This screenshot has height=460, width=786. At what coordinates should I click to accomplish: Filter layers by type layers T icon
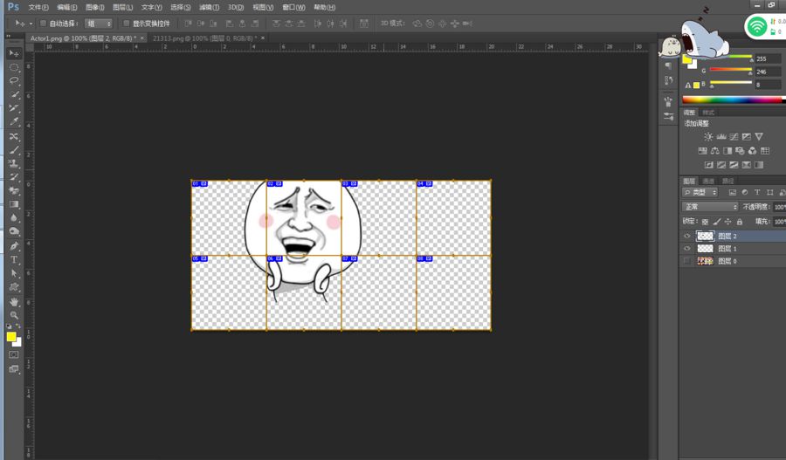coord(757,192)
